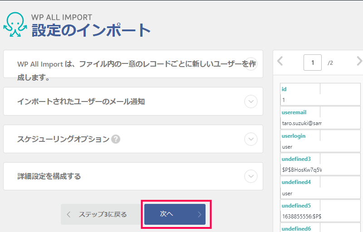
Task: Click the undefined4 value user
Action: pos(287,193)
